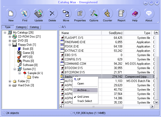Collapse the Floppy Disk tree node
The width and height of the screenshot is (161, 117).
pyautogui.click(x=10, y=45)
